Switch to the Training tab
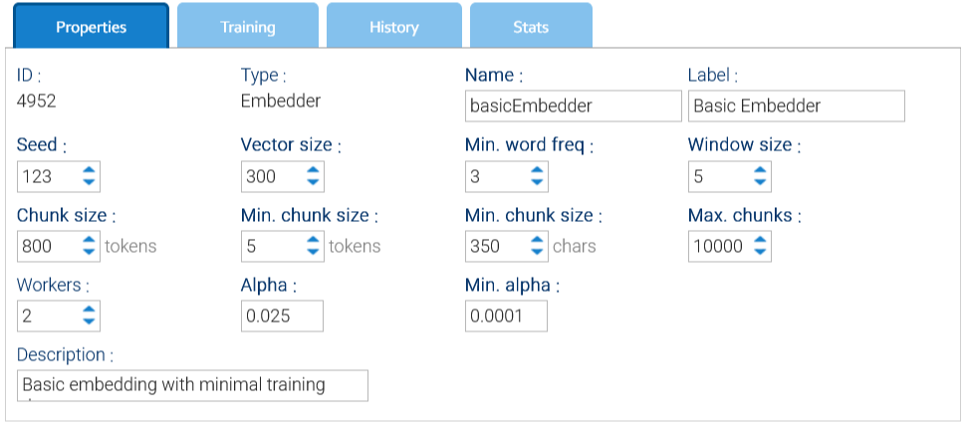 point(248,27)
